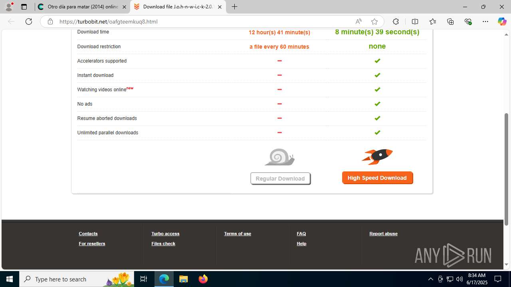The width and height of the screenshot is (511, 287).
Task: Open Settings and more ellipsis
Action: [485, 22]
